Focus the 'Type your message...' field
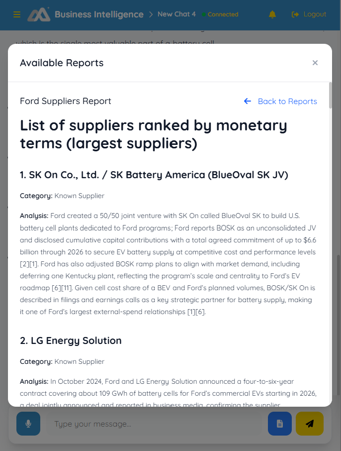The image size is (341, 451). [155, 424]
